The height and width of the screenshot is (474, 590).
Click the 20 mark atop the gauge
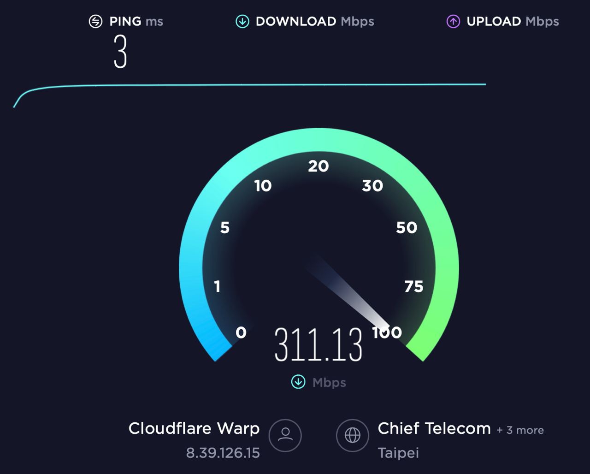click(x=319, y=166)
